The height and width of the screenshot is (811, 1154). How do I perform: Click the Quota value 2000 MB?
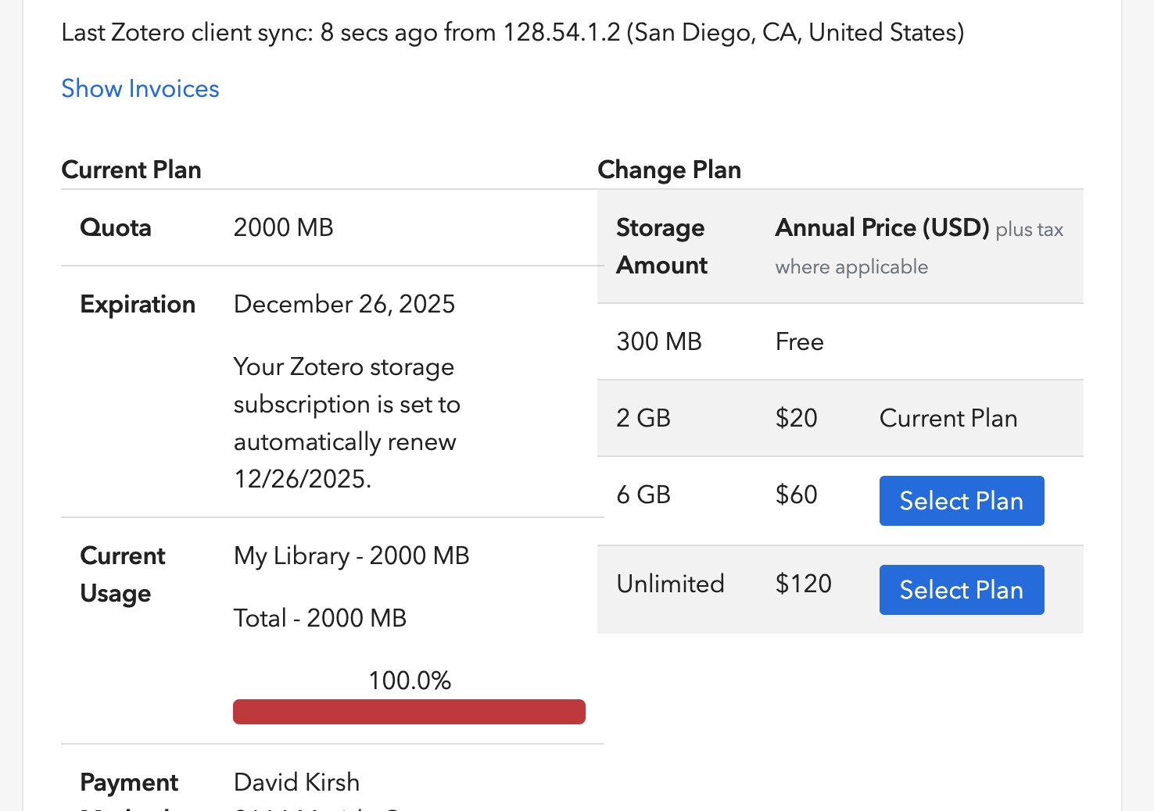[x=283, y=227]
